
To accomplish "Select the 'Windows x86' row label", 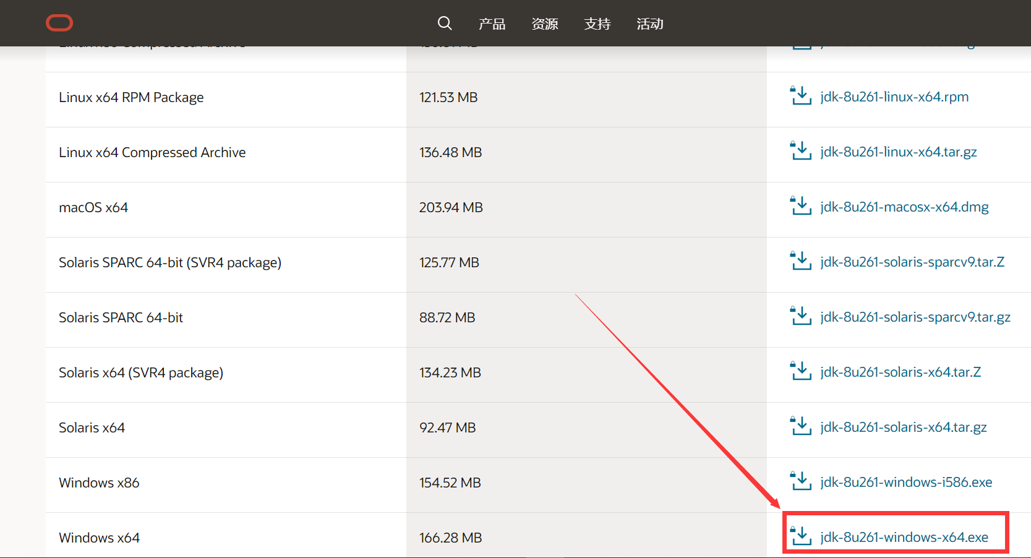I will coord(99,483).
